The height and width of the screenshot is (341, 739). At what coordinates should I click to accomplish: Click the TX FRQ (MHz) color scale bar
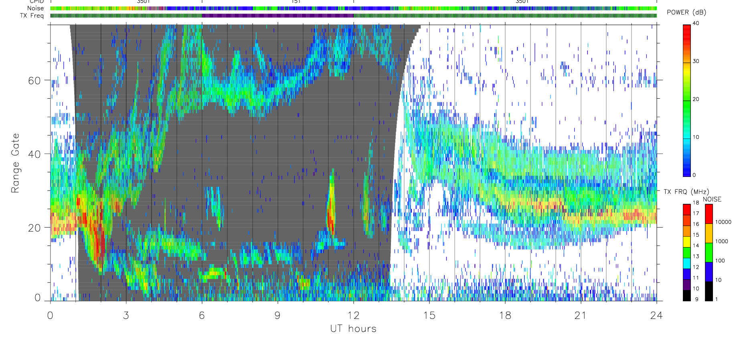(687, 252)
